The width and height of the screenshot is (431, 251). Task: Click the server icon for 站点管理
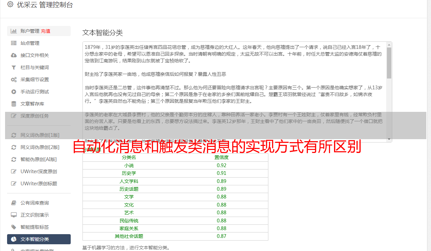(14, 43)
